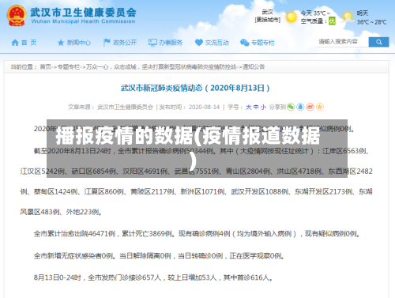
Task: Go to 首页 in the breadcrumb
Action: (46, 67)
